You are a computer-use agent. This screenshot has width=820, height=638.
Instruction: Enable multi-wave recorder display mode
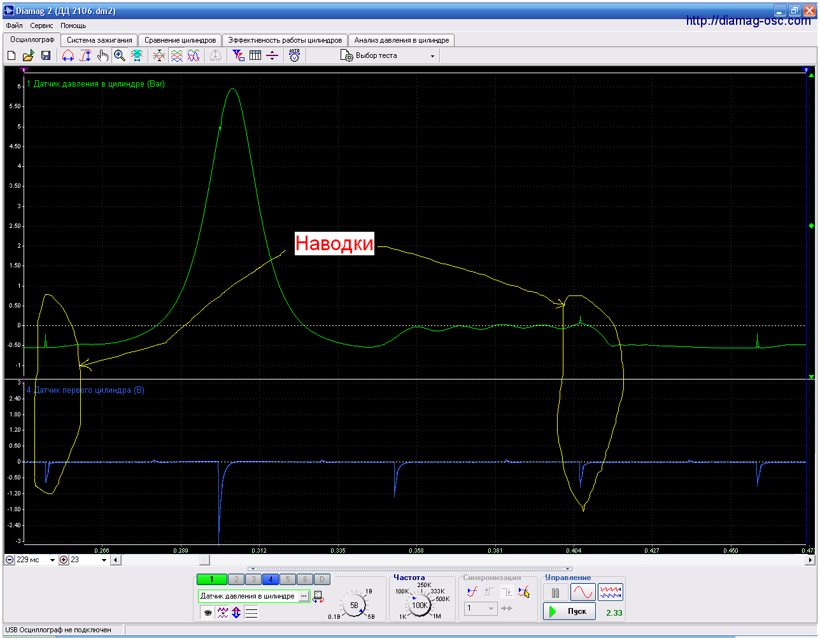point(611,593)
